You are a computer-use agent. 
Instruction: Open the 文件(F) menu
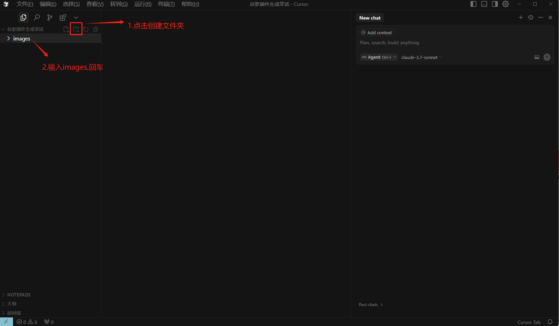coord(25,4)
